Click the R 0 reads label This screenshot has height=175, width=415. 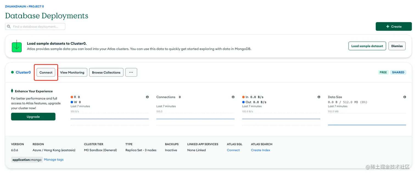click(x=75, y=97)
